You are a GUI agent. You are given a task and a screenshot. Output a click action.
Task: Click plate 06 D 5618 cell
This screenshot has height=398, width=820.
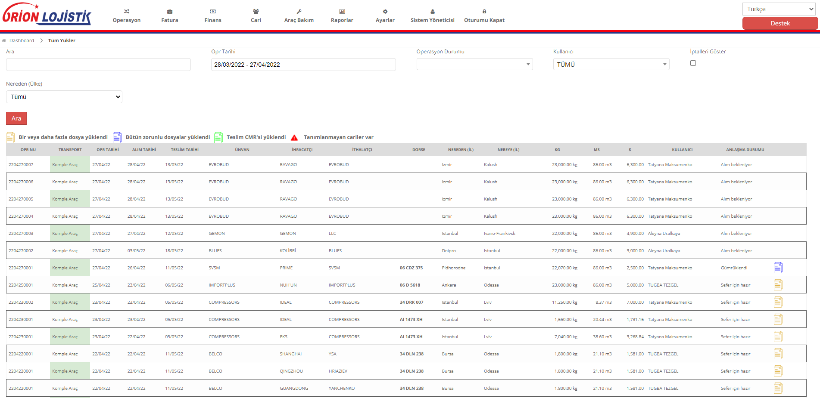pyautogui.click(x=410, y=285)
